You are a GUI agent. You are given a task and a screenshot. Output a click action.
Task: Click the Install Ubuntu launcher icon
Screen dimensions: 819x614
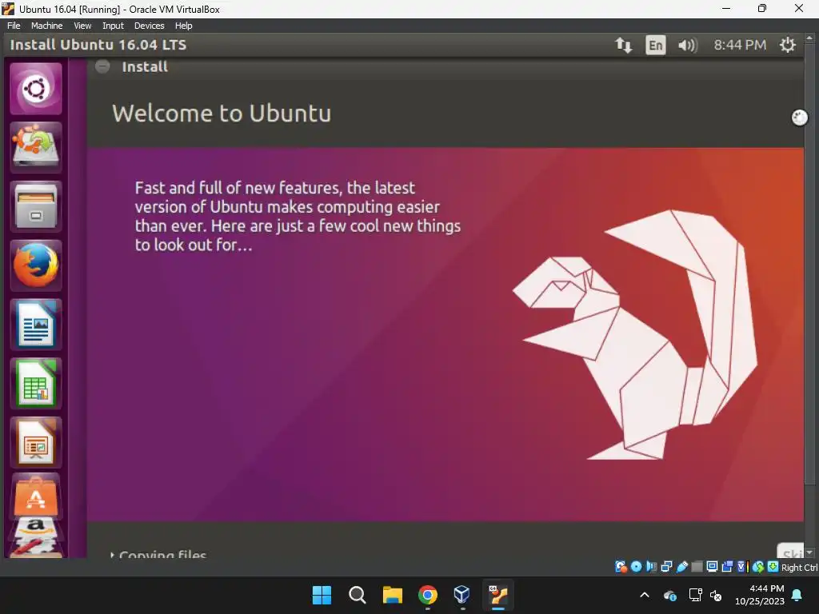click(x=35, y=148)
